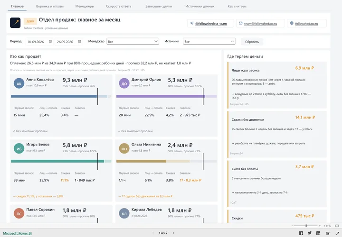Click the КЛ avatar of Кирилл Лебедев
342x237 pixels.
(124, 213)
